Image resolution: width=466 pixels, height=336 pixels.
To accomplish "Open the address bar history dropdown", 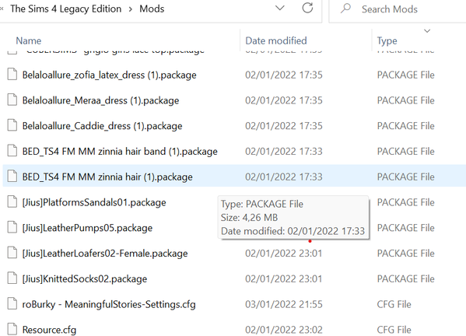I will (x=280, y=8).
